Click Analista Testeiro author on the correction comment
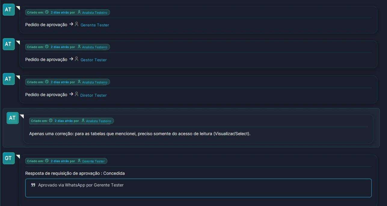 click(x=98, y=121)
